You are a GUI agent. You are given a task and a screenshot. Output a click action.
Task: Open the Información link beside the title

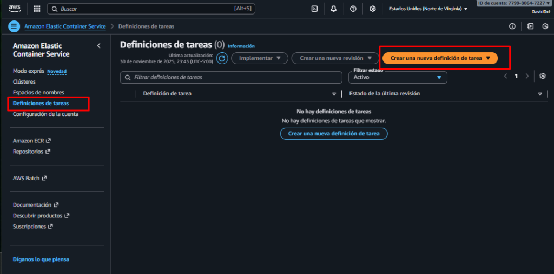coord(241,46)
